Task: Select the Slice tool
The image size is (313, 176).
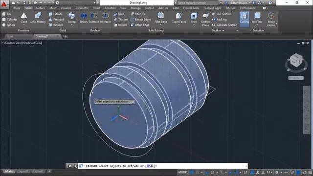Action: 119,14
